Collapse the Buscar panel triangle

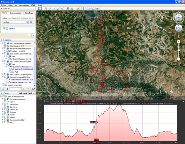pos(2,9)
